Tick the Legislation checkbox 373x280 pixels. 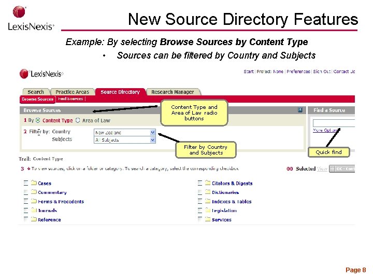[x=200, y=211]
